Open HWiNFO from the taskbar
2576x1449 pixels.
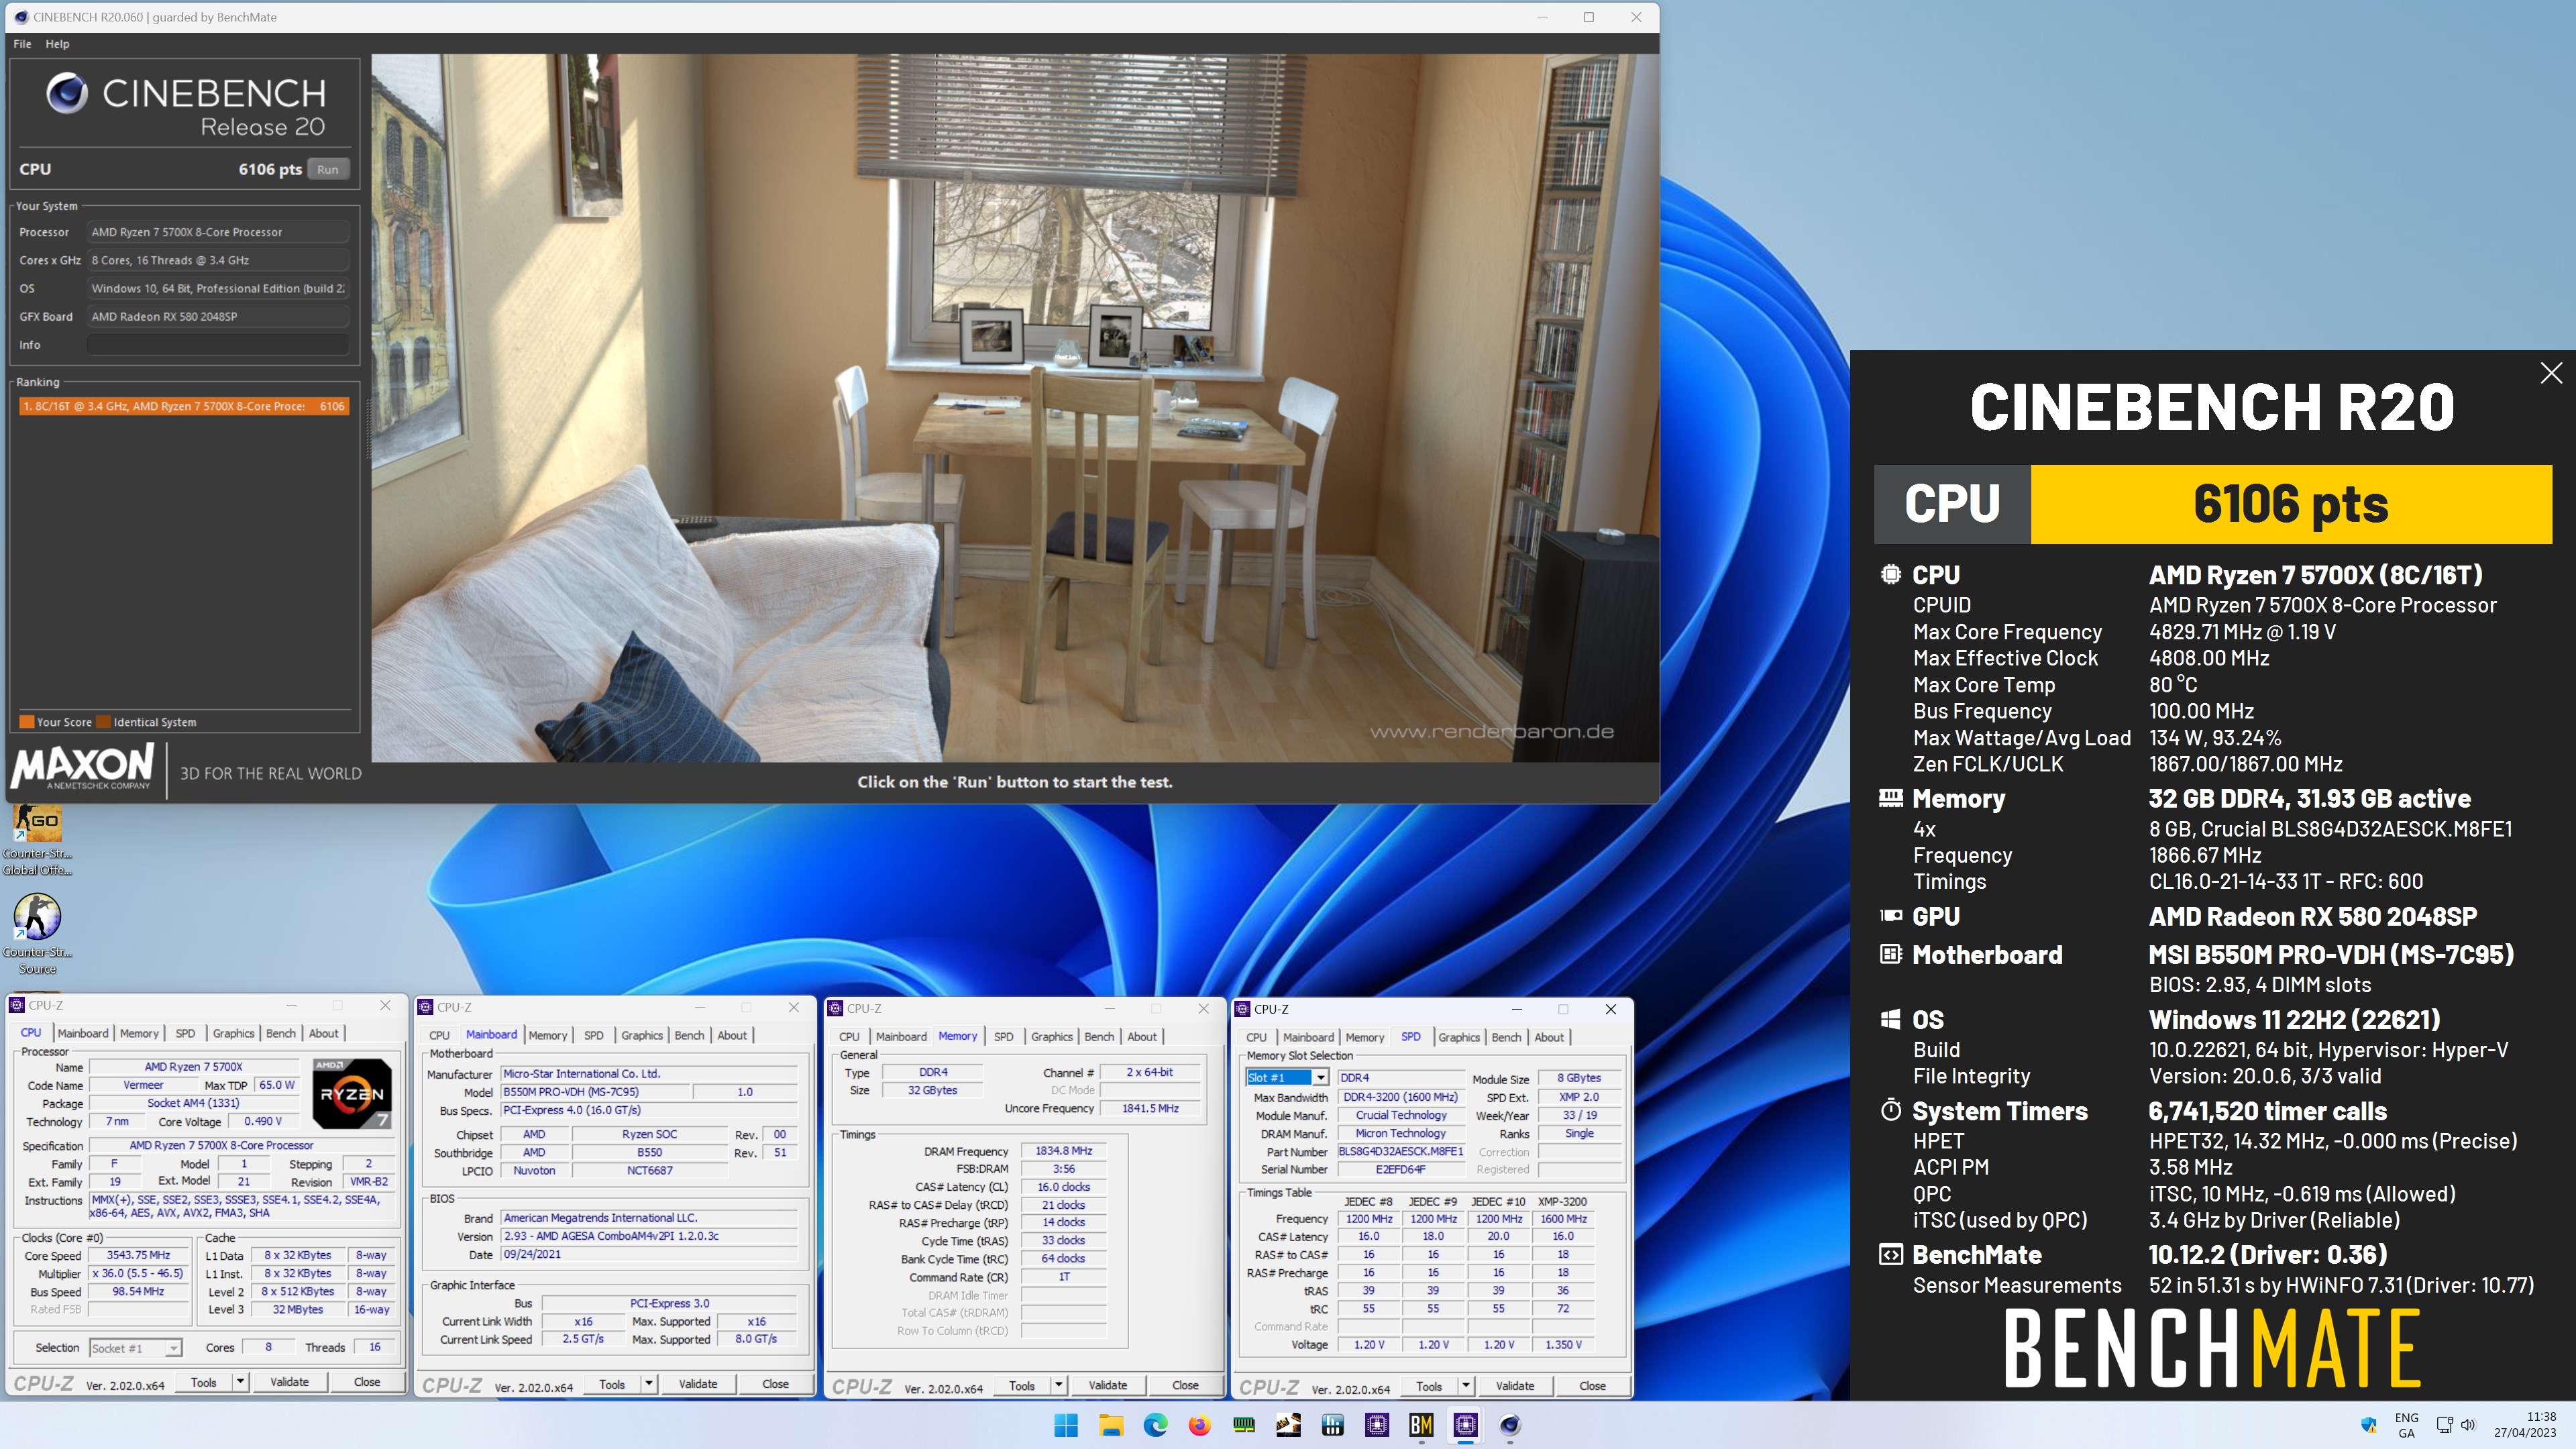[x=1332, y=1425]
